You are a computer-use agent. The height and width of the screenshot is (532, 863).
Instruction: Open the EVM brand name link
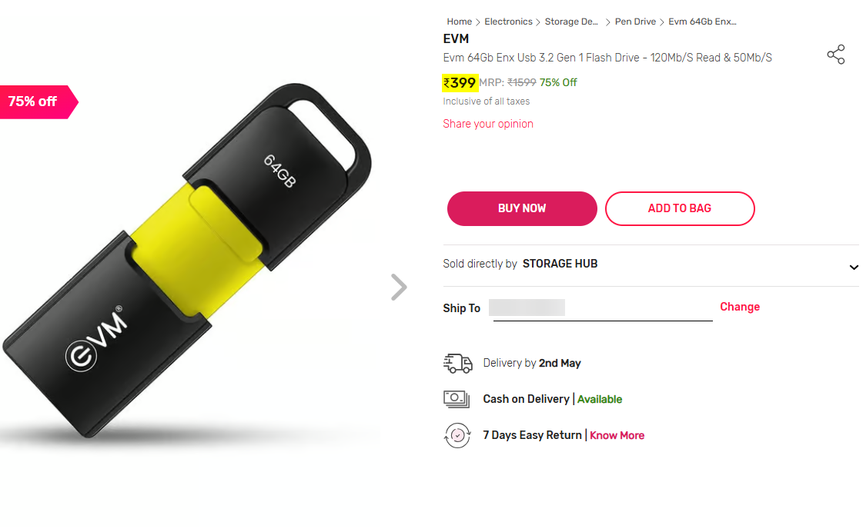[456, 39]
